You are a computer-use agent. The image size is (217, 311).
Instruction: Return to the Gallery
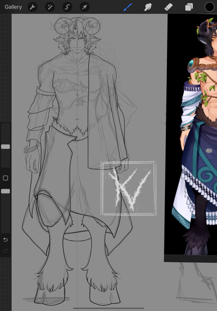click(x=13, y=7)
